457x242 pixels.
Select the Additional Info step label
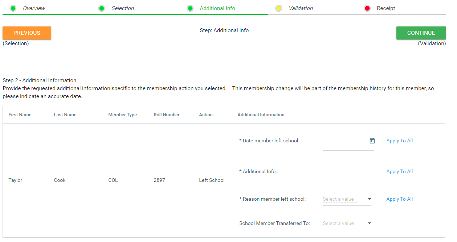coord(217,8)
